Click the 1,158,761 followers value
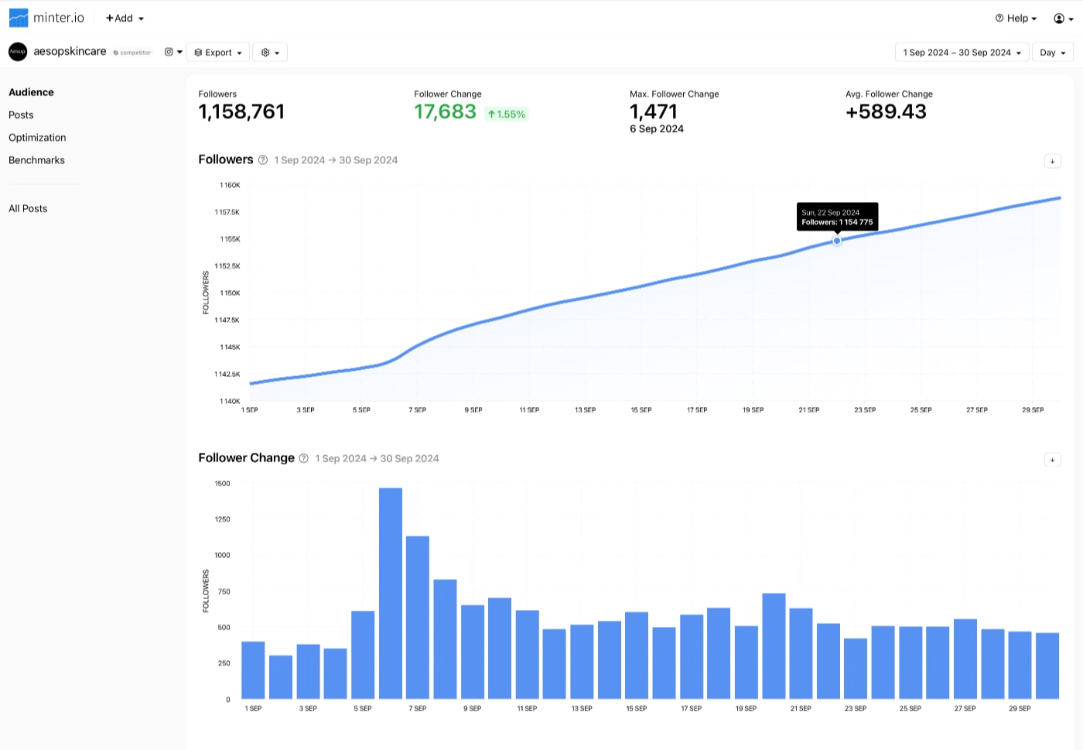 [x=241, y=112]
